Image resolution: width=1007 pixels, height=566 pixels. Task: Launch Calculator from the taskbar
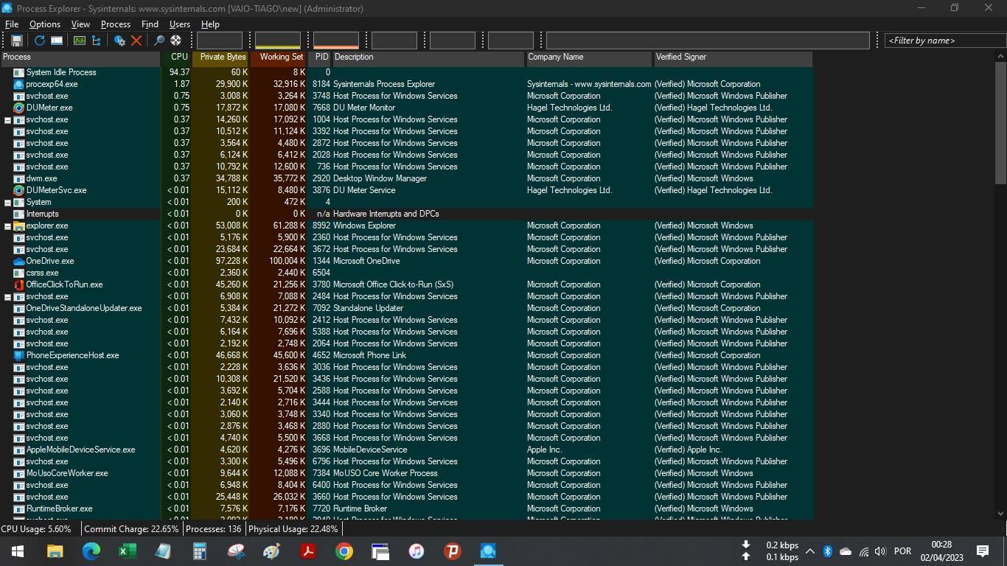pos(200,551)
